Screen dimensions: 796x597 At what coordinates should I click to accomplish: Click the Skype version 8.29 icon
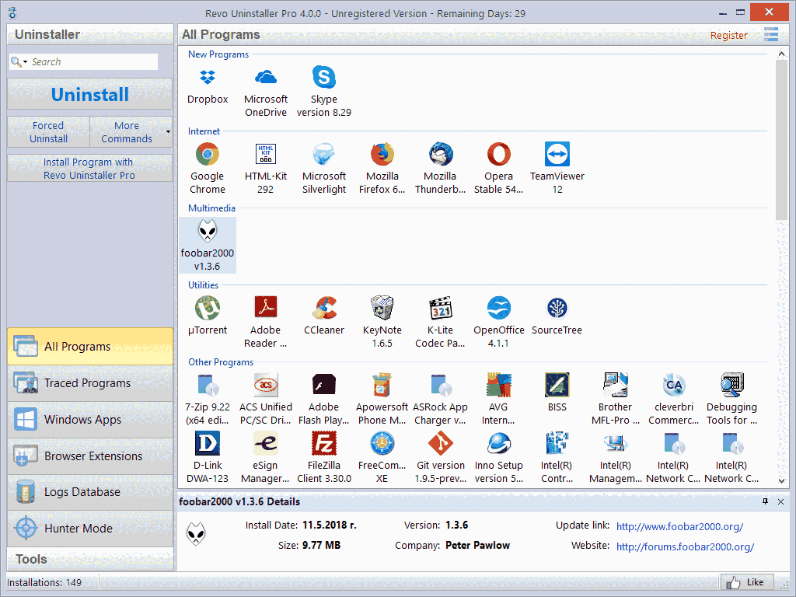click(x=323, y=77)
